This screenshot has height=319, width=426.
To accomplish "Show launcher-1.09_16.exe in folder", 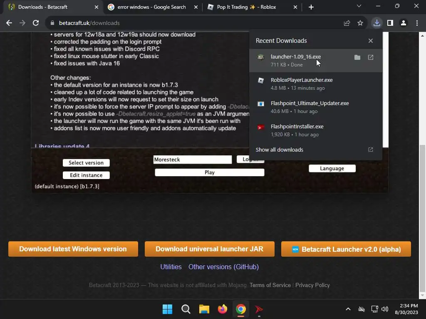I will click(x=357, y=57).
